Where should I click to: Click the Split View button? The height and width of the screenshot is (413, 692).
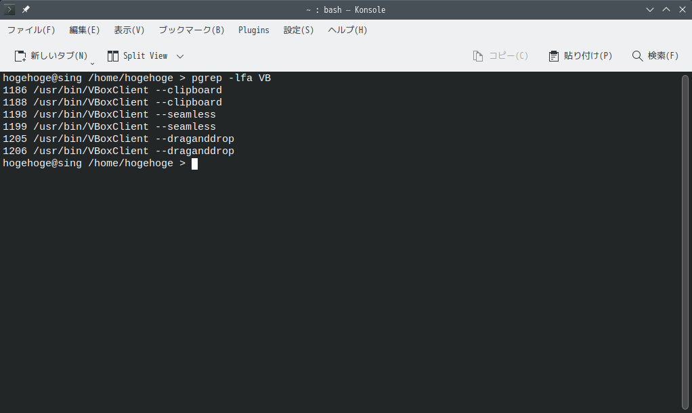coord(137,56)
